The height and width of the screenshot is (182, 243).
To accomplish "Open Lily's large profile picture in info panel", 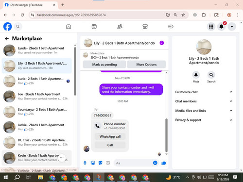I will [x=204, y=47].
